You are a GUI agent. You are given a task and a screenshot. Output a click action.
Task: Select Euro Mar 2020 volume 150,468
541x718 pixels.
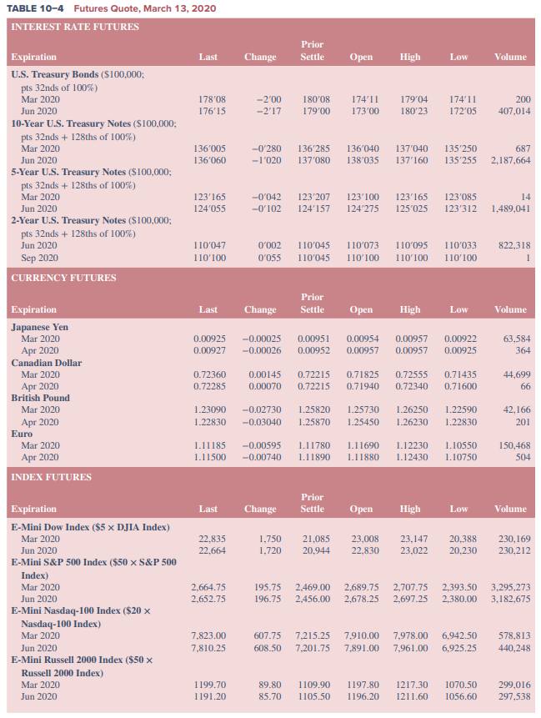tap(512, 445)
